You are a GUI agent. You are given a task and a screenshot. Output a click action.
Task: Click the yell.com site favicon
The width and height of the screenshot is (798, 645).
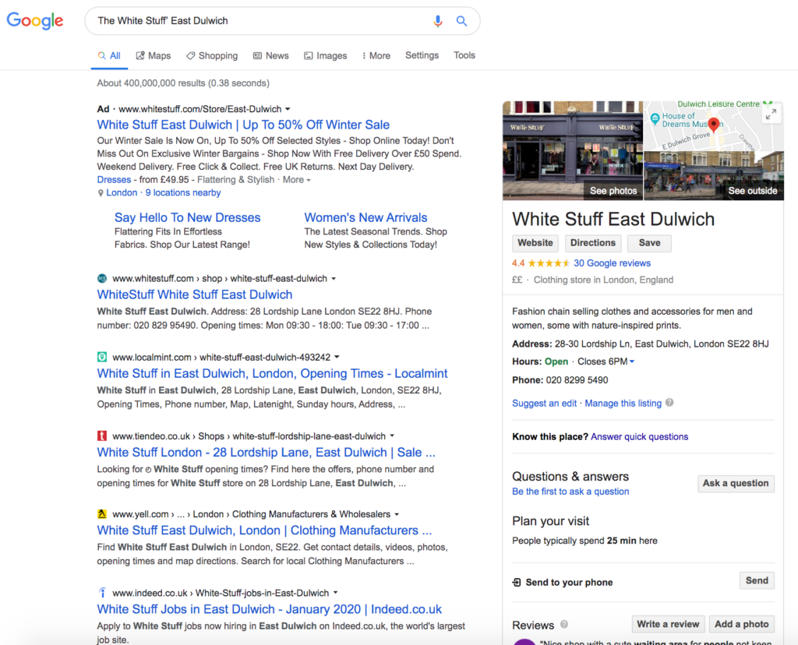tap(102, 514)
